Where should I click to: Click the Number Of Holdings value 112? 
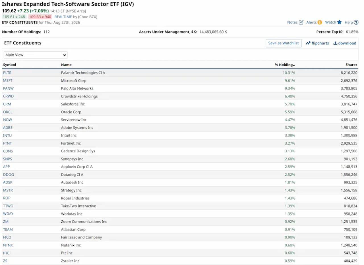click(x=46, y=32)
